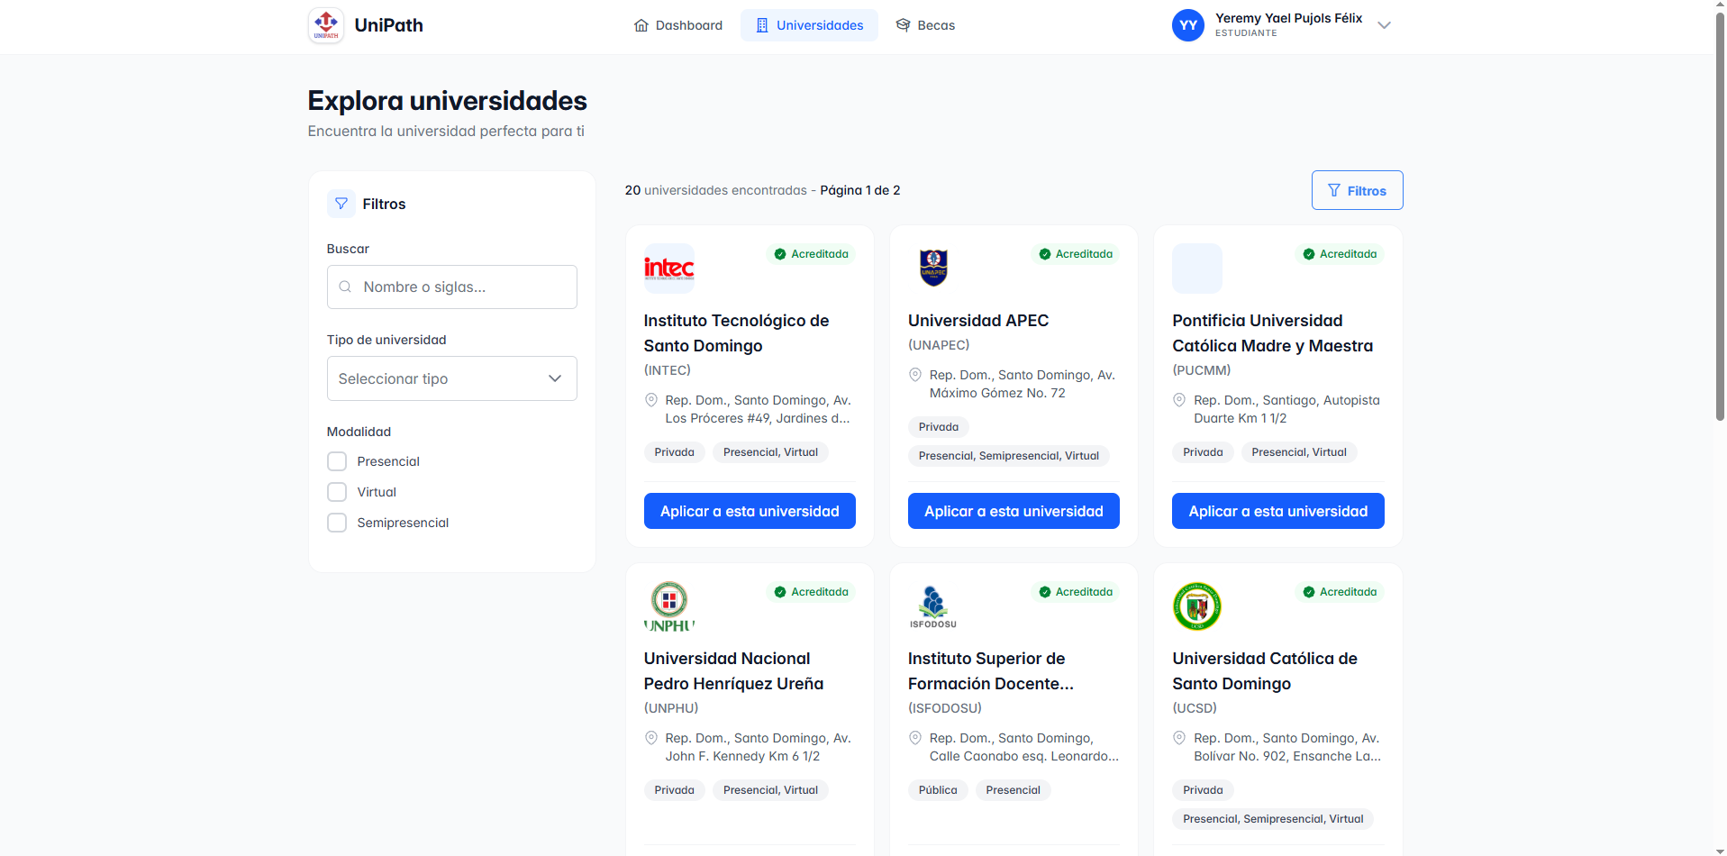Screen dimensions: 1727x856
Task: Click the (UNAPEC) acronym text
Action: [939, 345]
